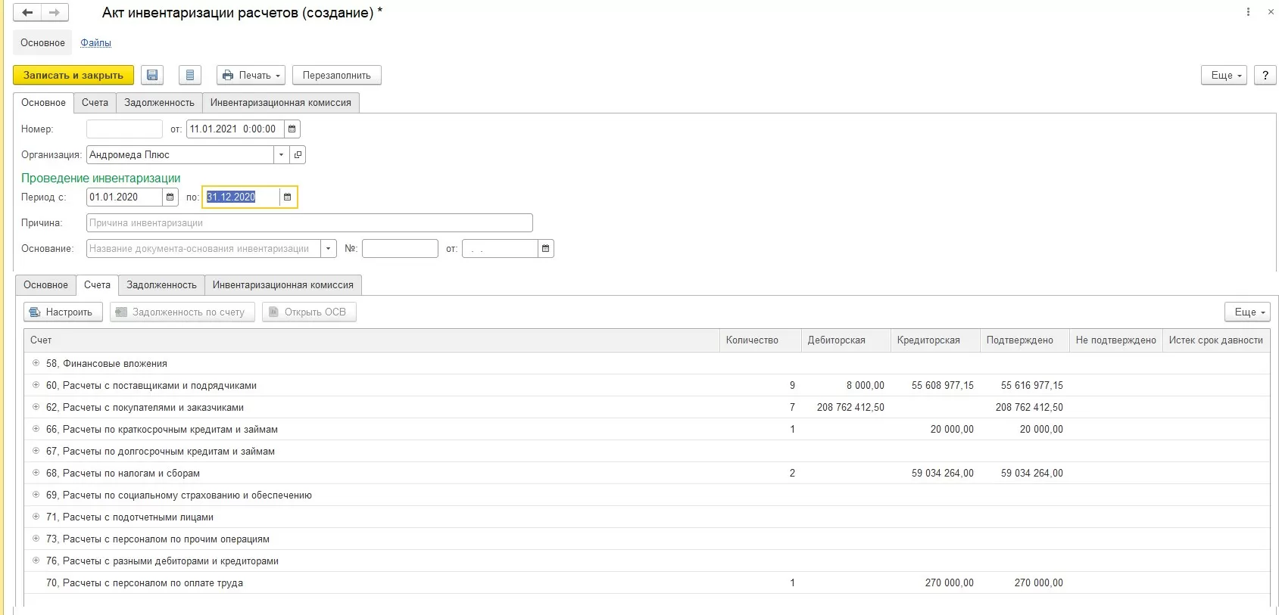Expand account 67 долгосрочным кредитам row
The height and width of the screenshot is (615, 1279).
coord(36,451)
